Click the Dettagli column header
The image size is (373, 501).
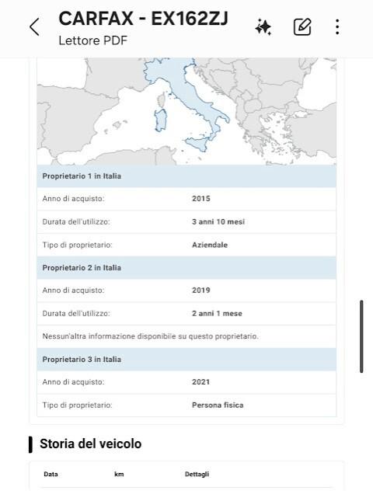pyautogui.click(x=197, y=474)
